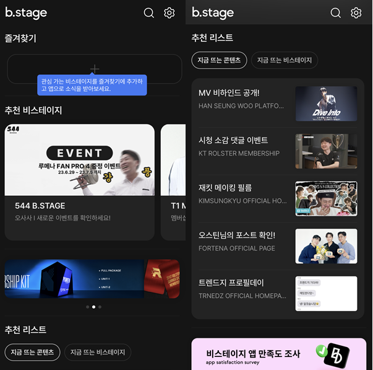This screenshot has width=373, height=370.
Task: Tap 추천 리스트 heading on right screen
Action: [212, 38]
